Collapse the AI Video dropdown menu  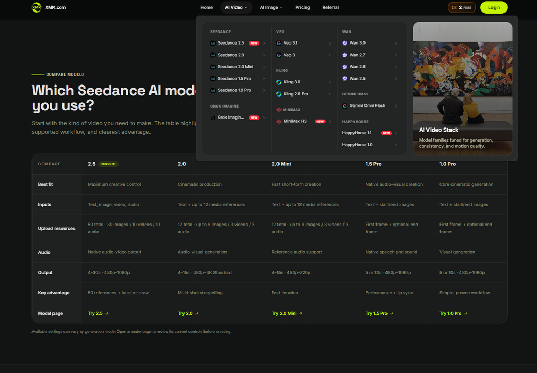pos(237,7)
